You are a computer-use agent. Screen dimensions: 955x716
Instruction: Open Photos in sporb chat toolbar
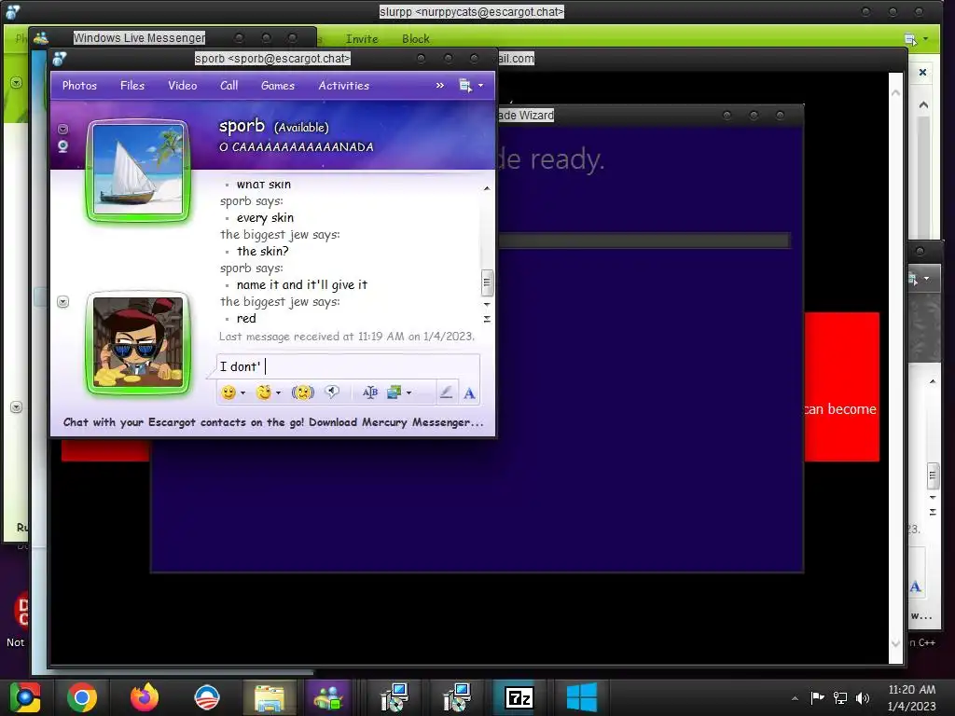pos(79,86)
